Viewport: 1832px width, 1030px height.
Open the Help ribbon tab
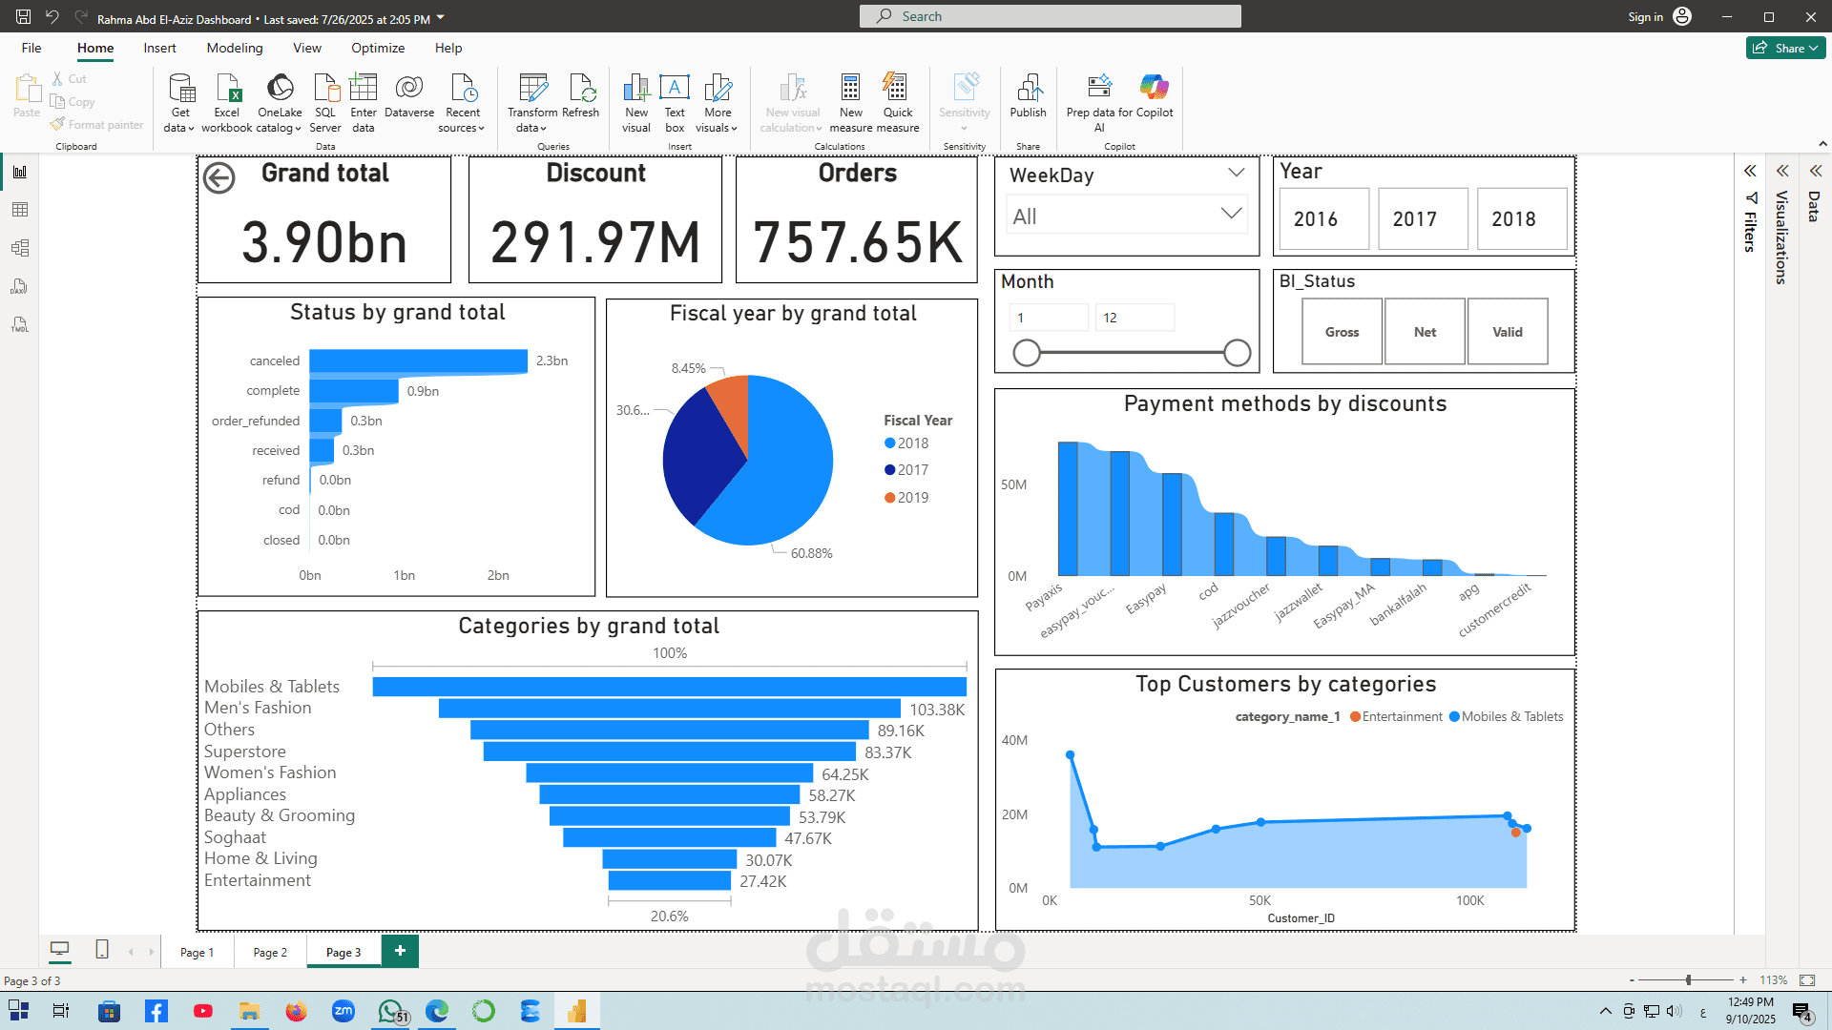448,48
